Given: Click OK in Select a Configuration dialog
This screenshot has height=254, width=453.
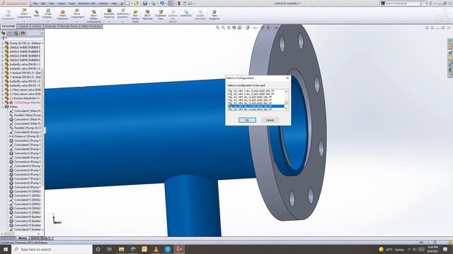Looking at the screenshot, I should click(247, 120).
